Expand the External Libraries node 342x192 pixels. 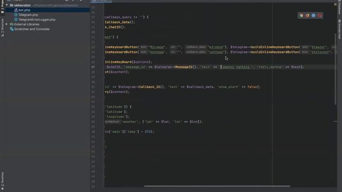tap(6, 24)
